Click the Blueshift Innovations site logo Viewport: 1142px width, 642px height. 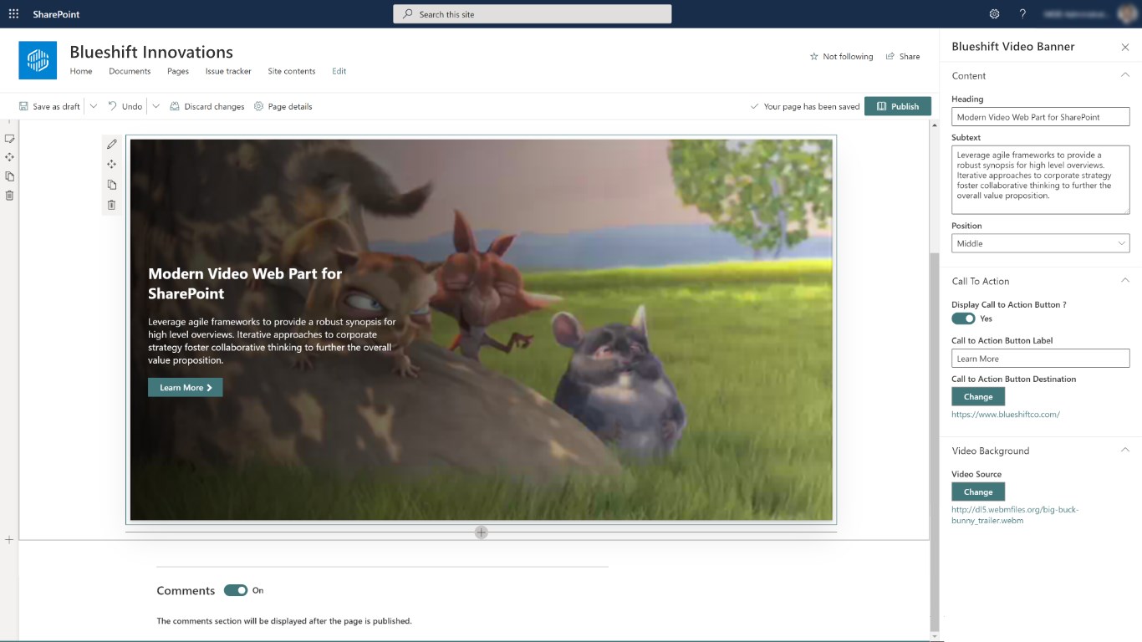[x=38, y=60]
